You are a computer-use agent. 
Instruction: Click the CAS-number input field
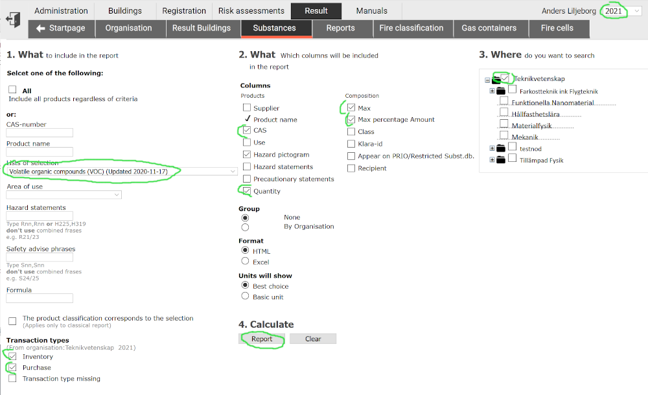click(40, 133)
